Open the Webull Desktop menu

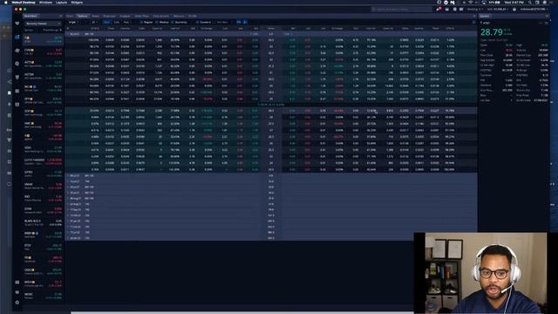(x=24, y=2)
